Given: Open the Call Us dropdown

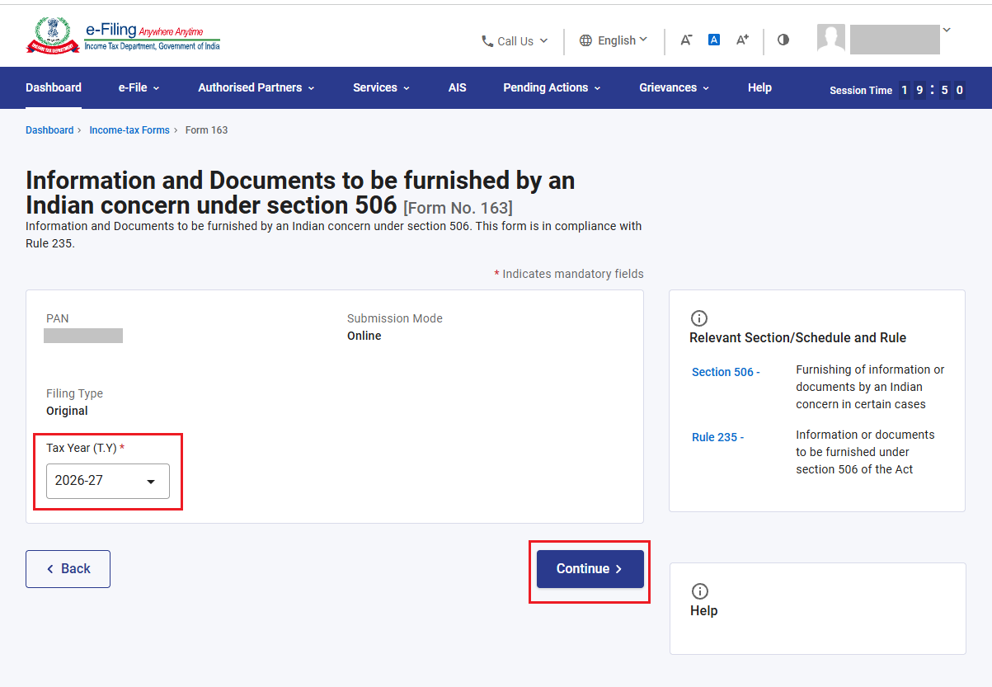Looking at the screenshot, I should (x=515, y=41).
